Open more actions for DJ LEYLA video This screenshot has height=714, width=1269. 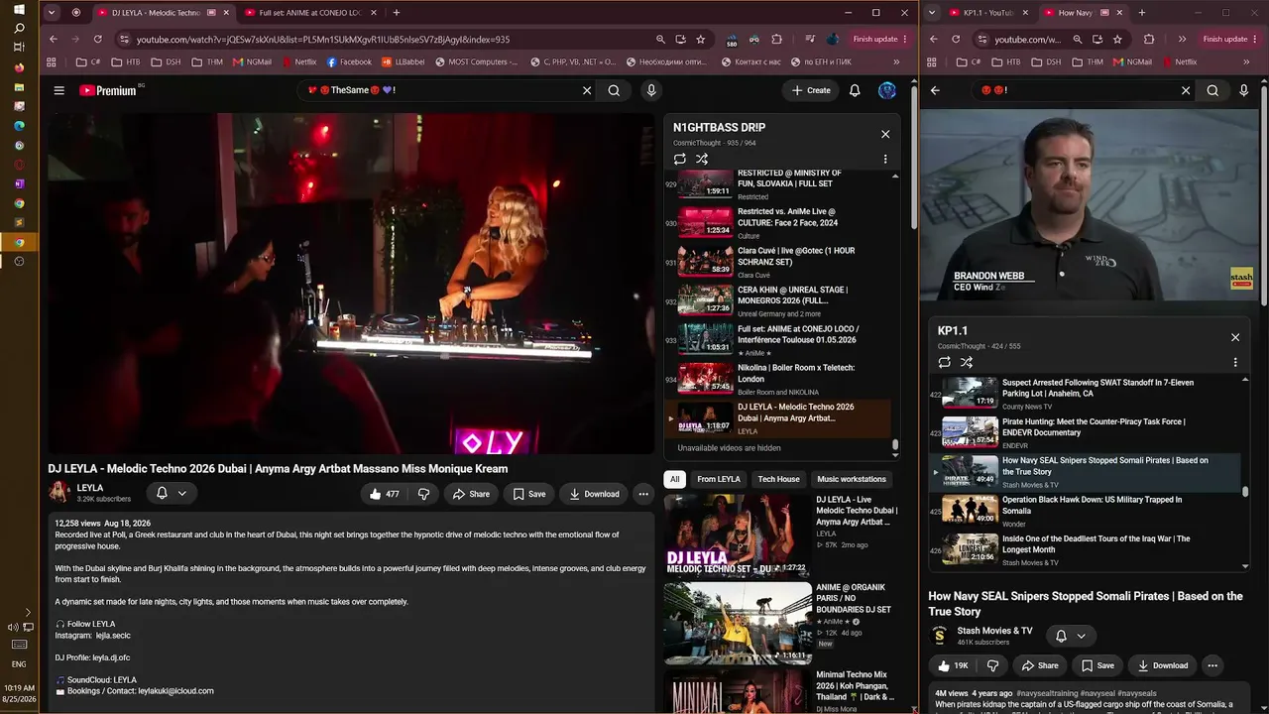643,494
